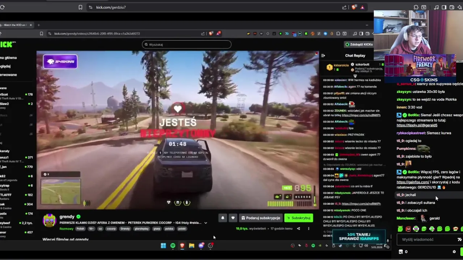Click the 10% TANIEJ GAINFPS banner
The image size is (463, 260).
click(x=358, y=237)
